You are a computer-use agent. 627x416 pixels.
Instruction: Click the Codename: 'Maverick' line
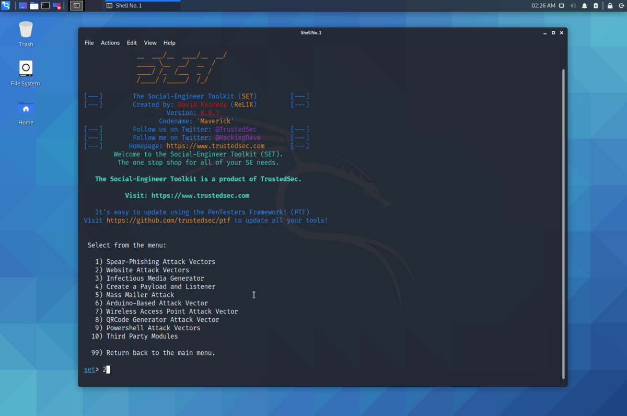(x=196, y=121)
